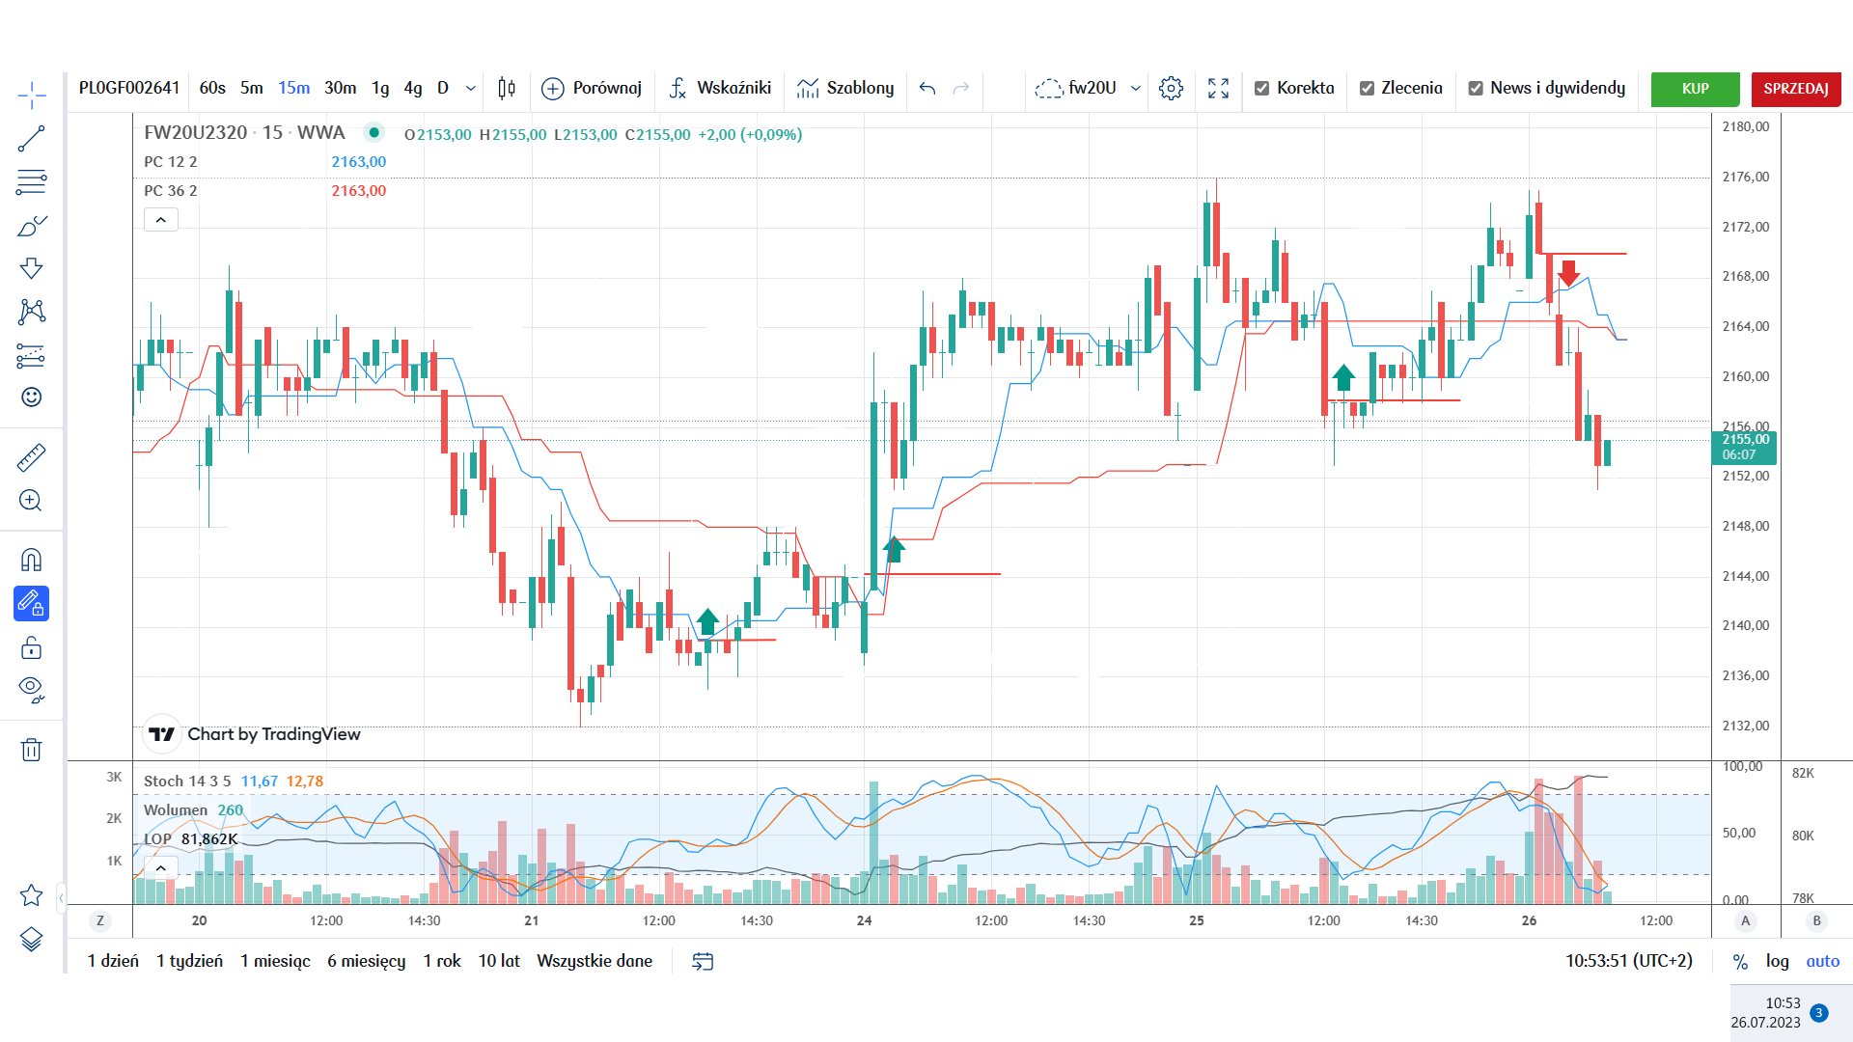
Task: Set range to 6 miesięcy
Action: 366,961
